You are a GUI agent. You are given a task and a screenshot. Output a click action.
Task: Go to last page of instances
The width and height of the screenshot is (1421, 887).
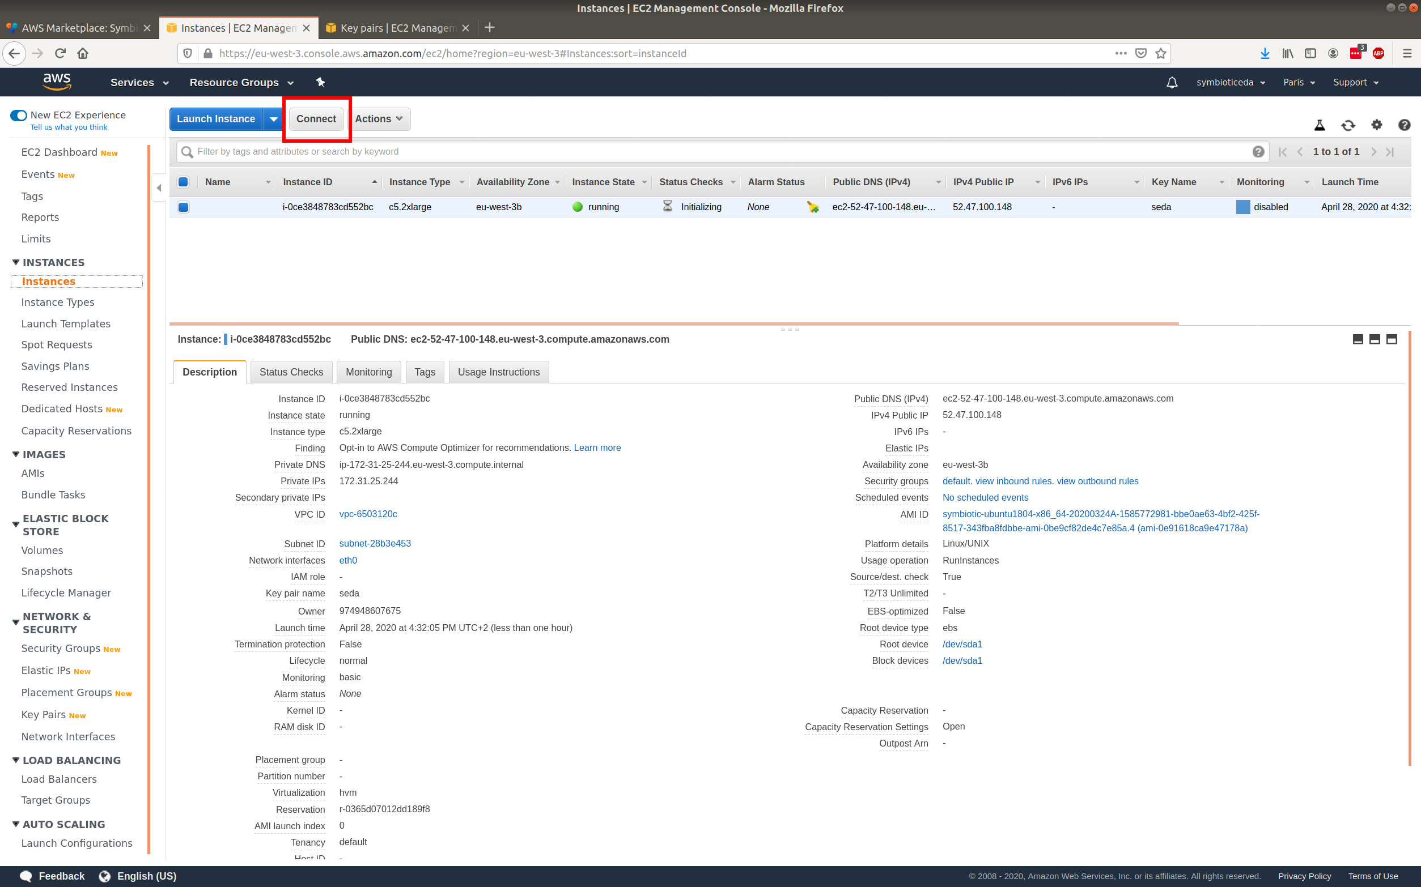point(1390,152)
